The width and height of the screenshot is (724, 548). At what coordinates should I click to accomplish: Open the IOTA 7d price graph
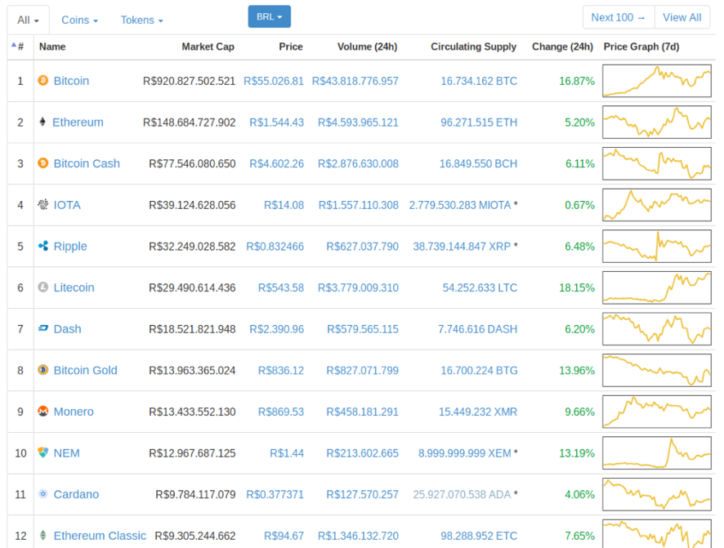coord(657,204)
